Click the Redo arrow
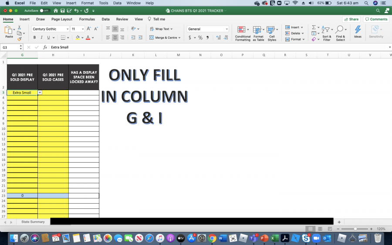Image resolution: width=392 pixels, height=245 pixels. click(x=87, y=10)
